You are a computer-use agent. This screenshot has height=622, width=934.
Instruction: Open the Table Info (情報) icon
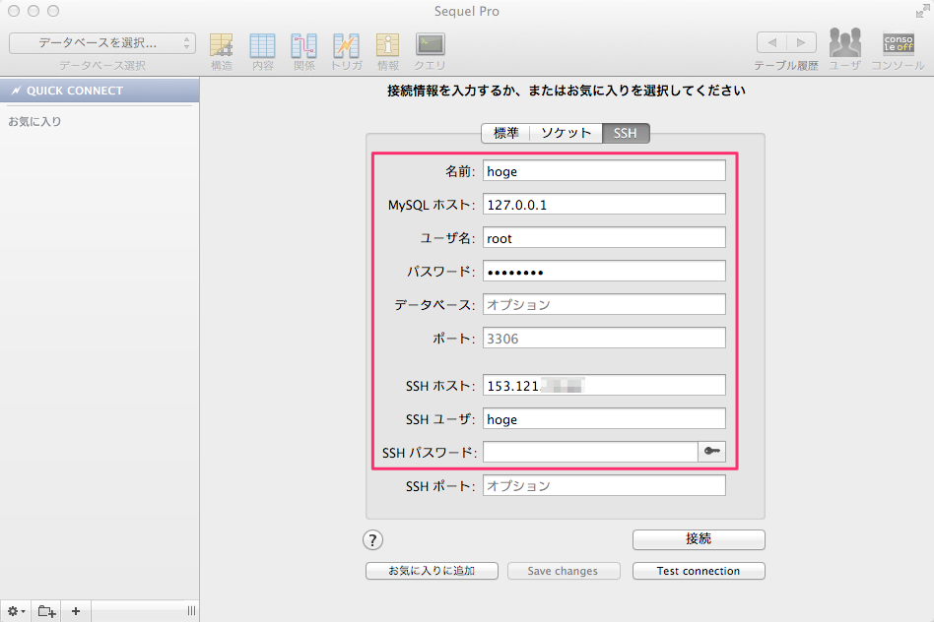(388, 45)
